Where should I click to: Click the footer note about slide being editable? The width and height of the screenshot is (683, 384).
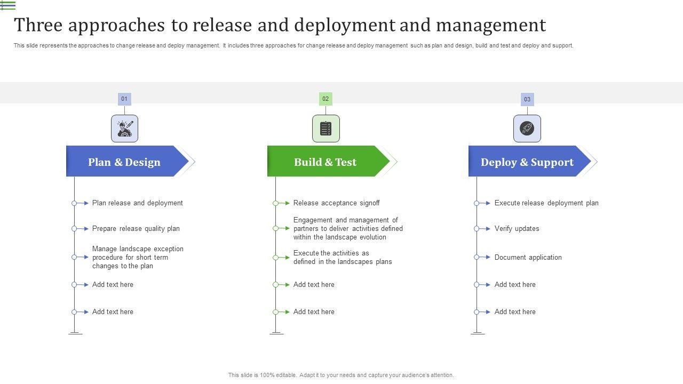click(x=341, y=375)
